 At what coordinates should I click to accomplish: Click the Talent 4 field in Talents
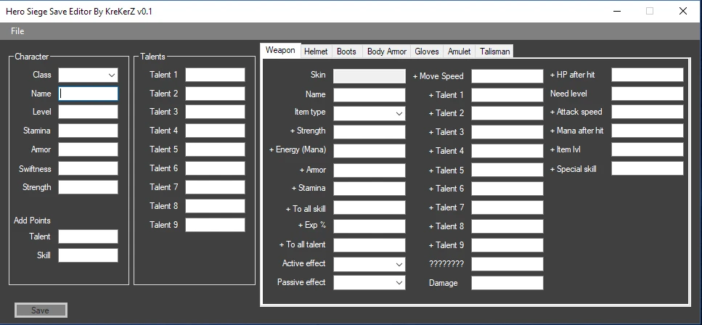(x=216, y=131)
